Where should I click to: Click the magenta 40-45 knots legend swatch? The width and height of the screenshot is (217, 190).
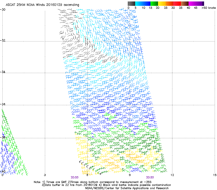(192, 4)
